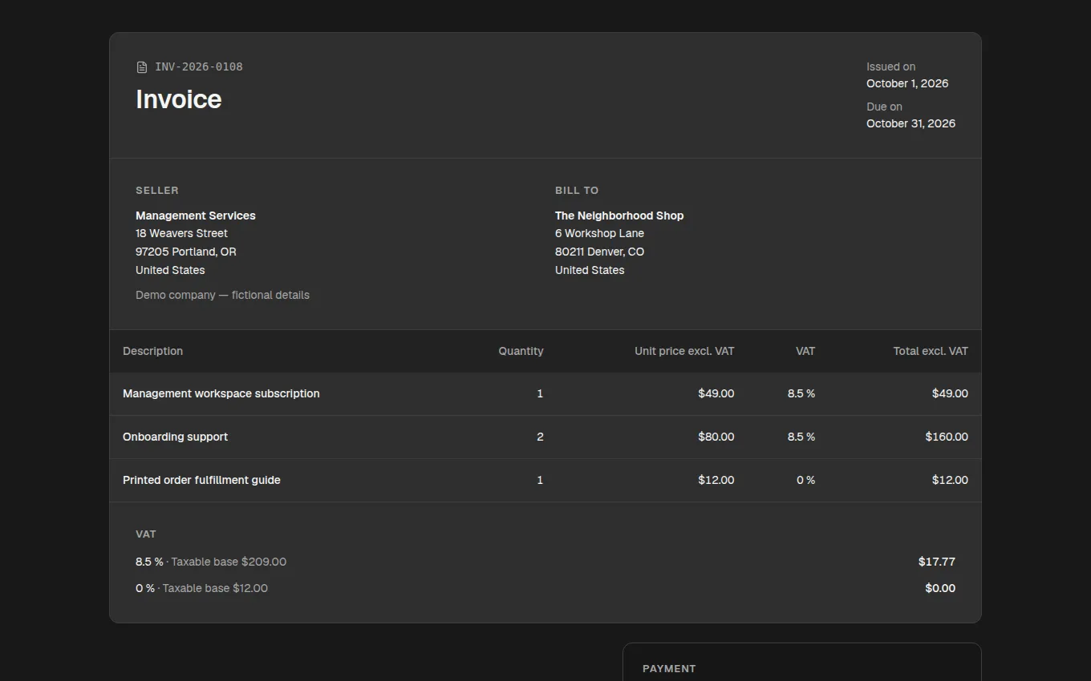Click the $0.00 VAT amount
Image resolution: width=1091 pixels, height=681 pixels.
pyautogui.click(x=940, y=588)
